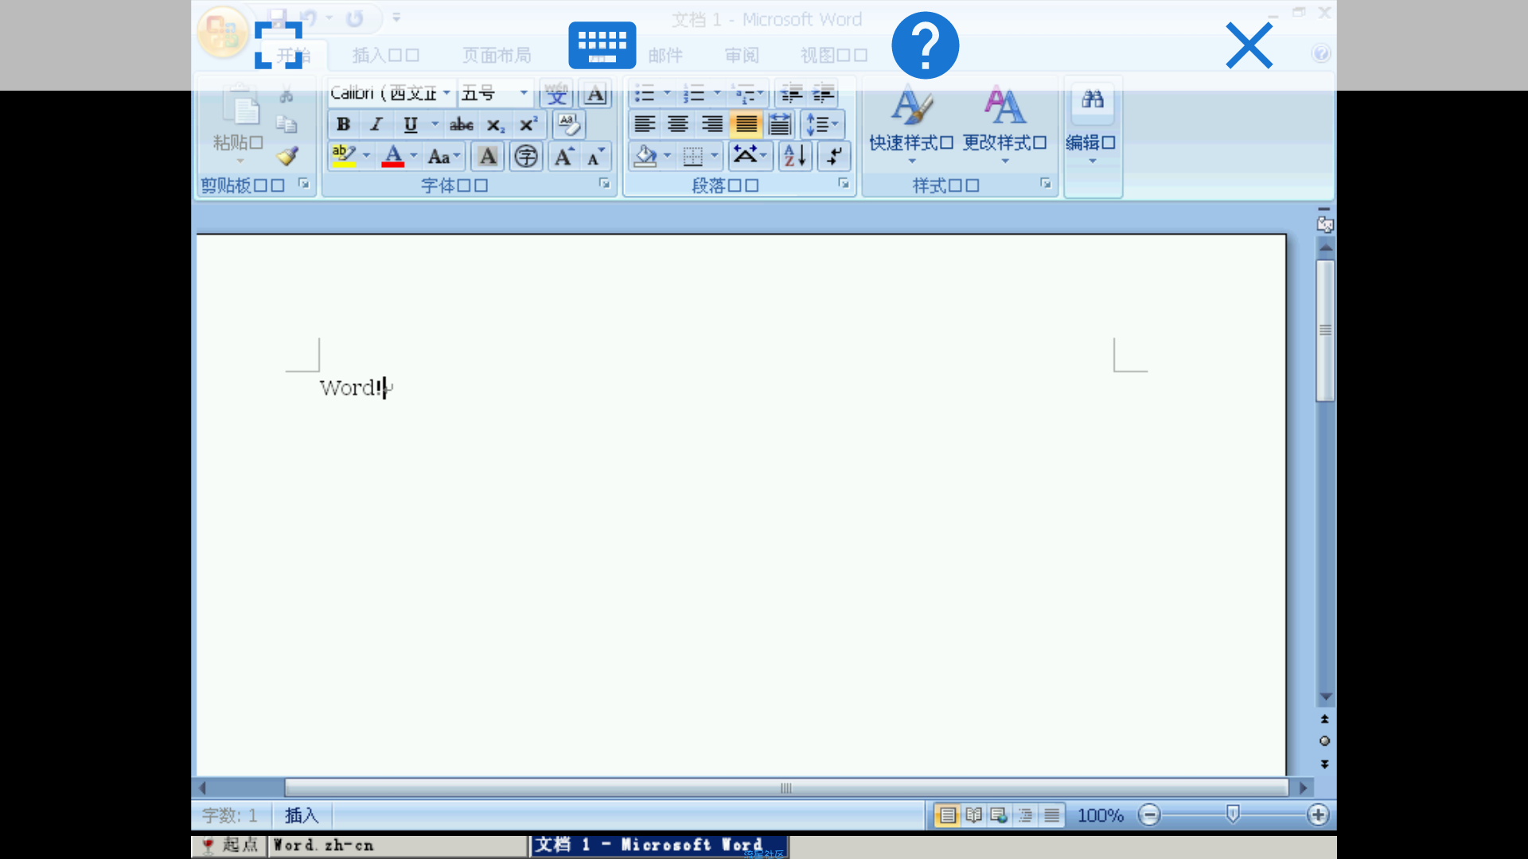Switch to the View tab

[834, 55]
